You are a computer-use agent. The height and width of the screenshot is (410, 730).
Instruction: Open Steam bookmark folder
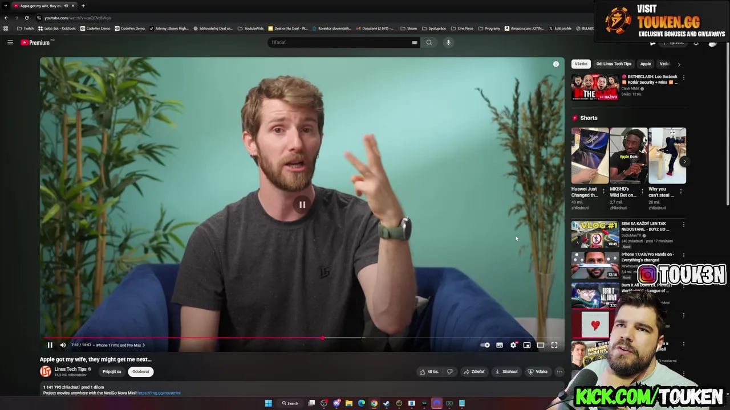408,28
